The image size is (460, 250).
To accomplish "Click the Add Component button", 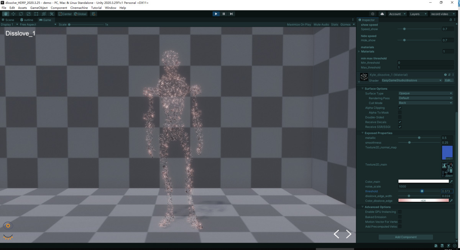I will 406,237.
